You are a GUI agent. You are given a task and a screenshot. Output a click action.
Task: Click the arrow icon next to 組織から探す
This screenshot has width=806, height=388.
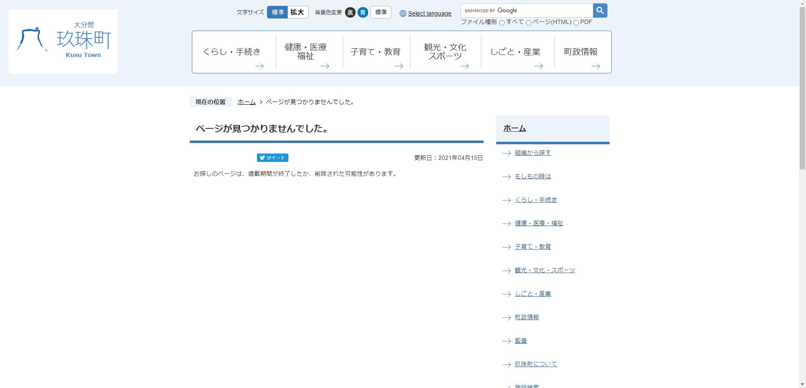506,154
